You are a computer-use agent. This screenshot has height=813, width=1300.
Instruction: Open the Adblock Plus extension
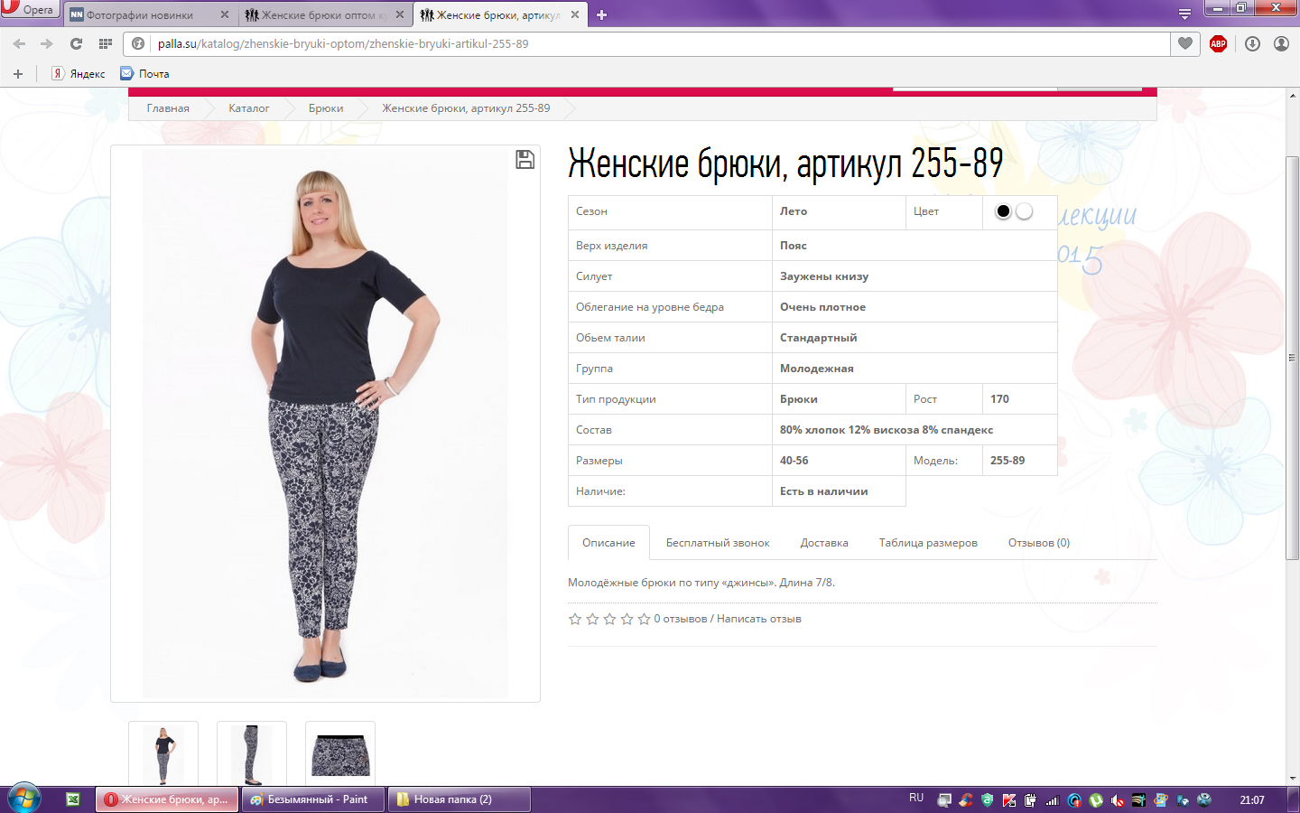[x=1218, y=43]
